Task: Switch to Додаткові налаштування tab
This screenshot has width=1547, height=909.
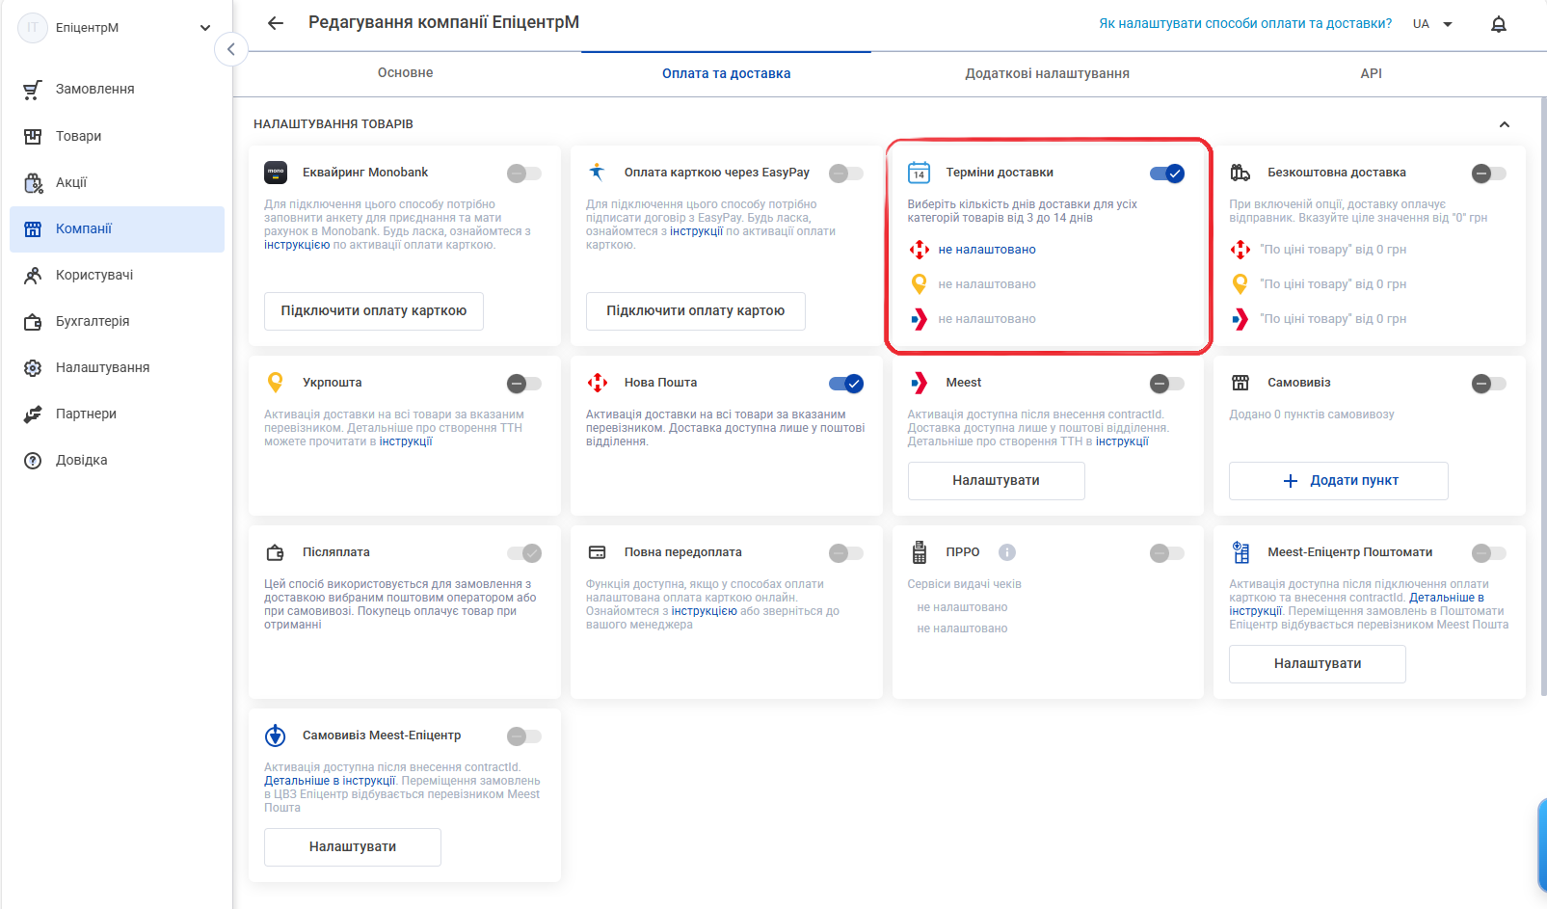Action: click(x=1048, y=73)
